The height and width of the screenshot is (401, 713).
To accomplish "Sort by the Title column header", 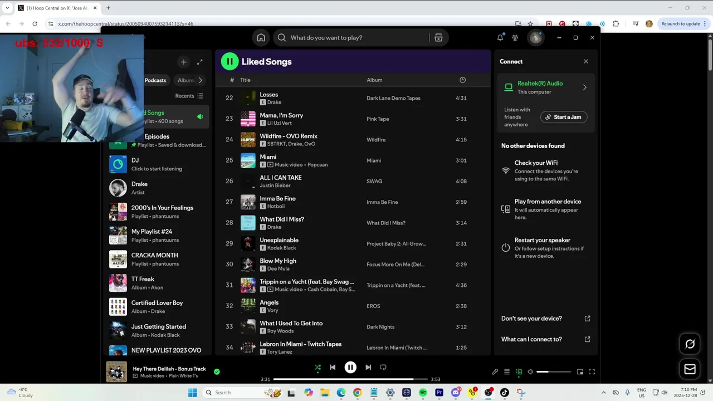I will [245, 80].
